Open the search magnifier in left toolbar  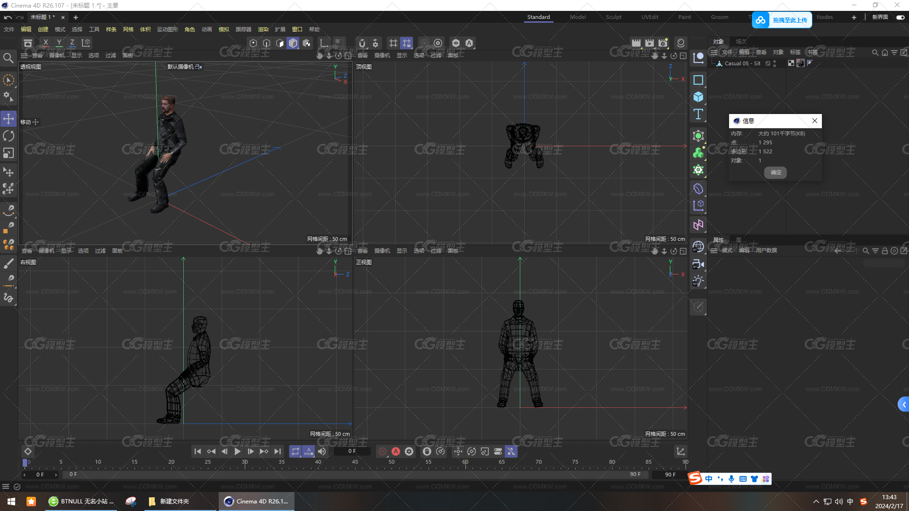click(9, 58)
